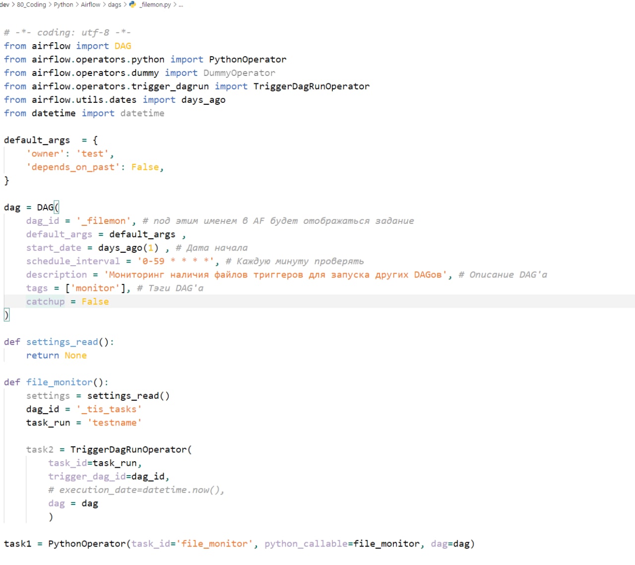Screen dimensions: 635x565
Task: Click the greyed DummyOperator import
Action: (239, 72)
